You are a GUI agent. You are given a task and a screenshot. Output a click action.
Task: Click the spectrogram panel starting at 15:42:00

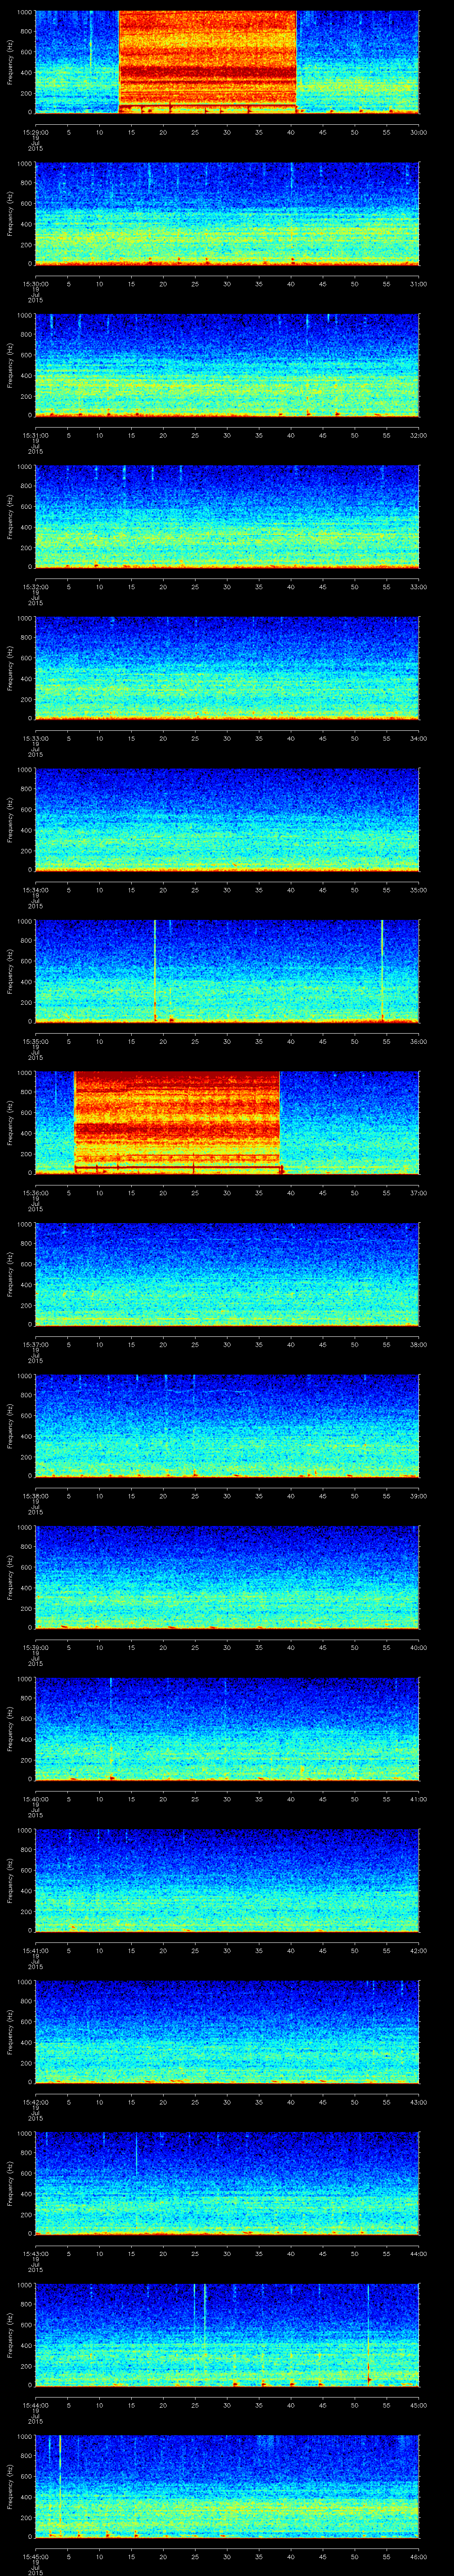227,2032
